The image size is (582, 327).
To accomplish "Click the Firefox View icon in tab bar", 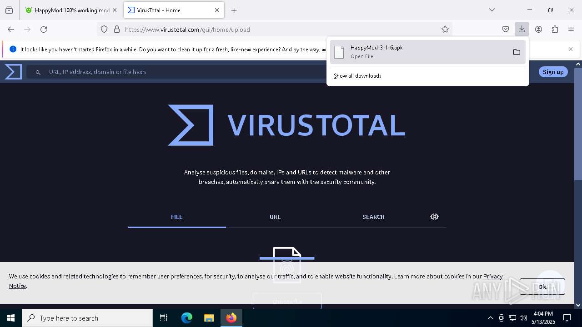I will coord(9,10).
